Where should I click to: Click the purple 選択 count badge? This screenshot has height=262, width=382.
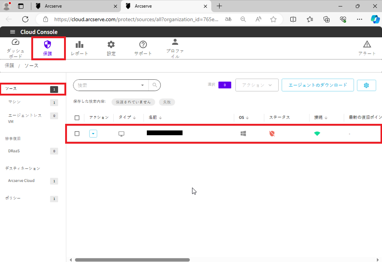pyautogui.click(x=224, y=85)
